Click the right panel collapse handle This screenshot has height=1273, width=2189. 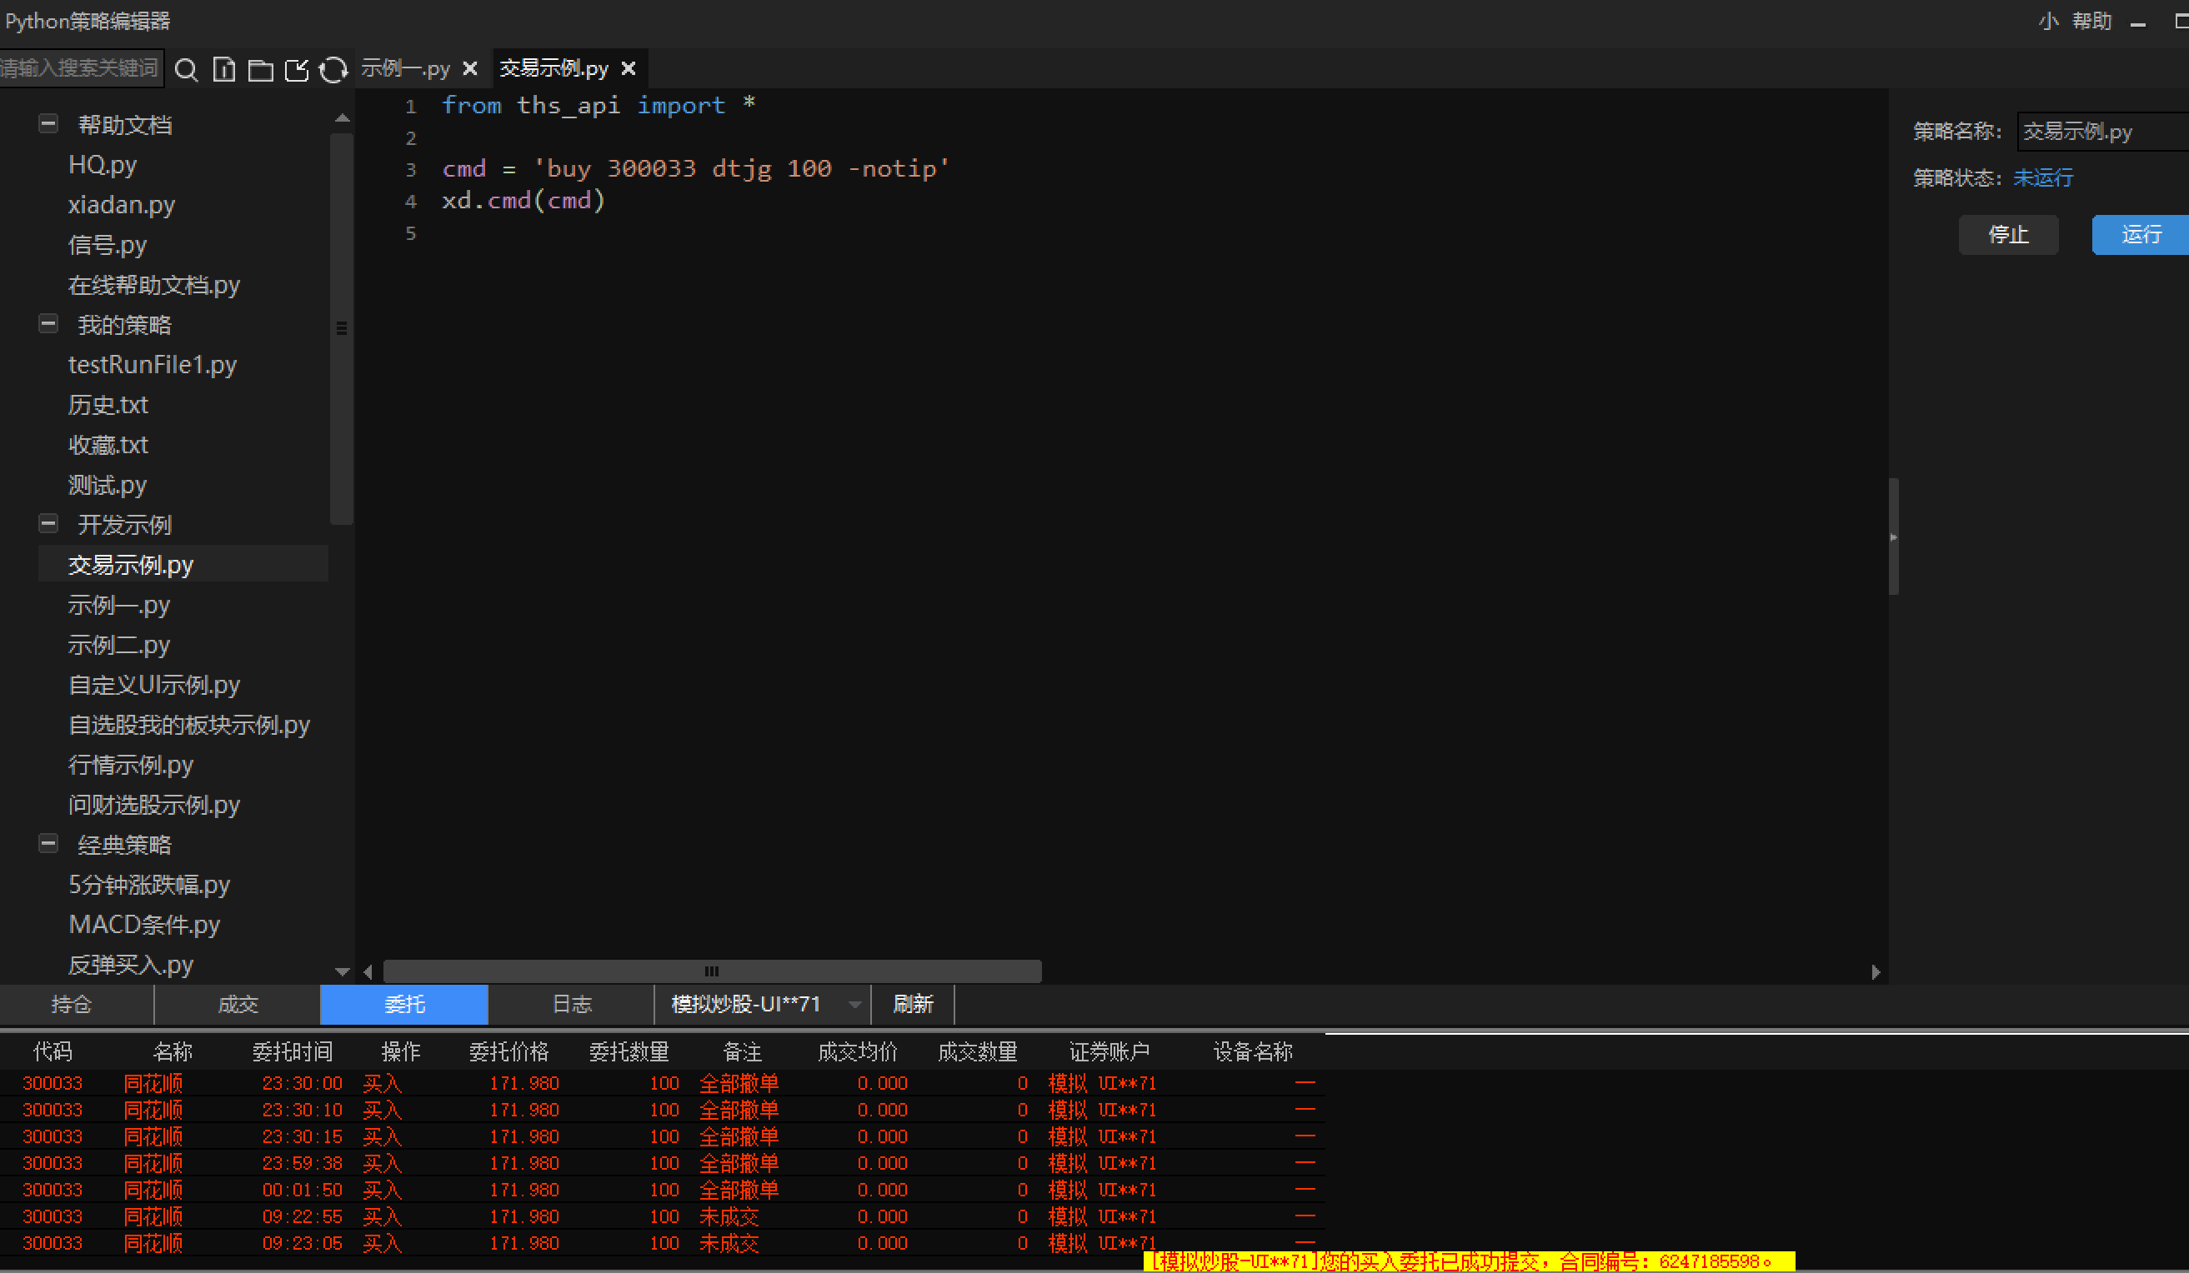pyautogui.click(x=1894, y=537)
